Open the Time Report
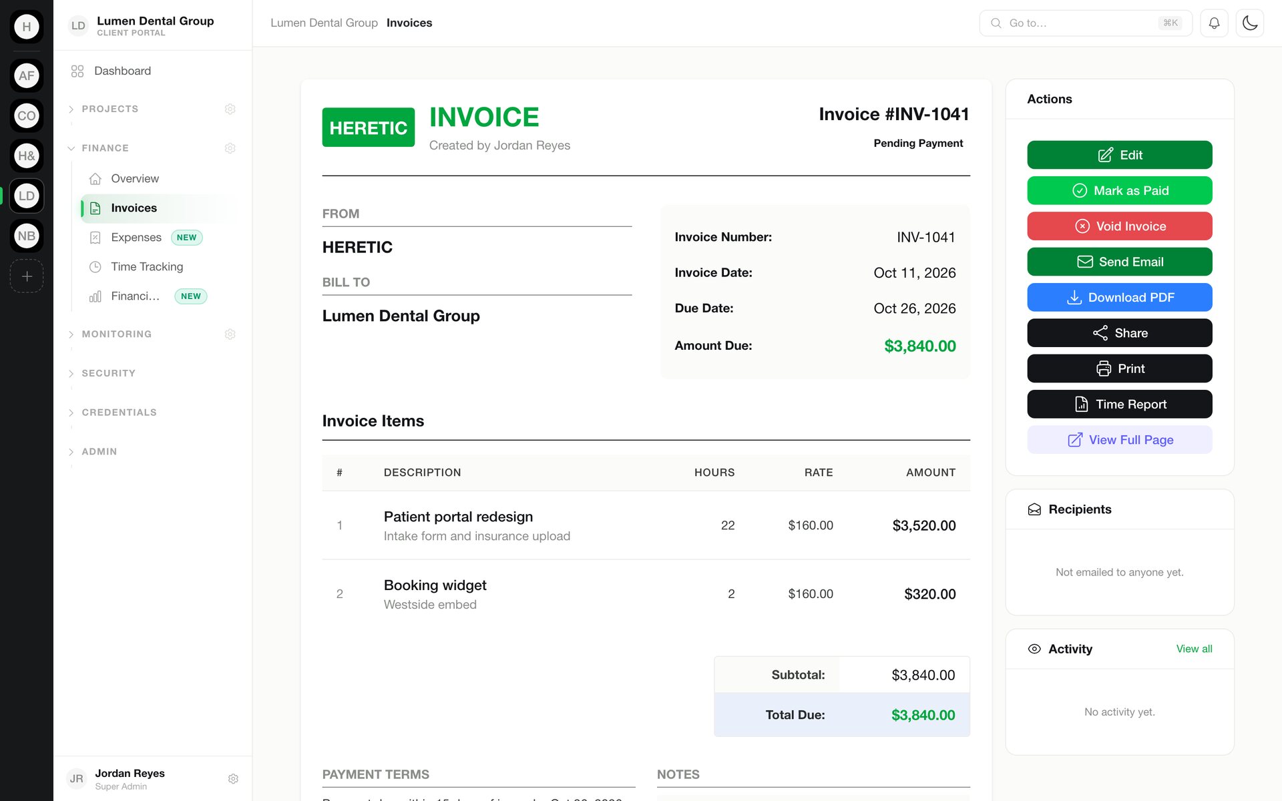 pyautogui.click(x=1120, y=404)
